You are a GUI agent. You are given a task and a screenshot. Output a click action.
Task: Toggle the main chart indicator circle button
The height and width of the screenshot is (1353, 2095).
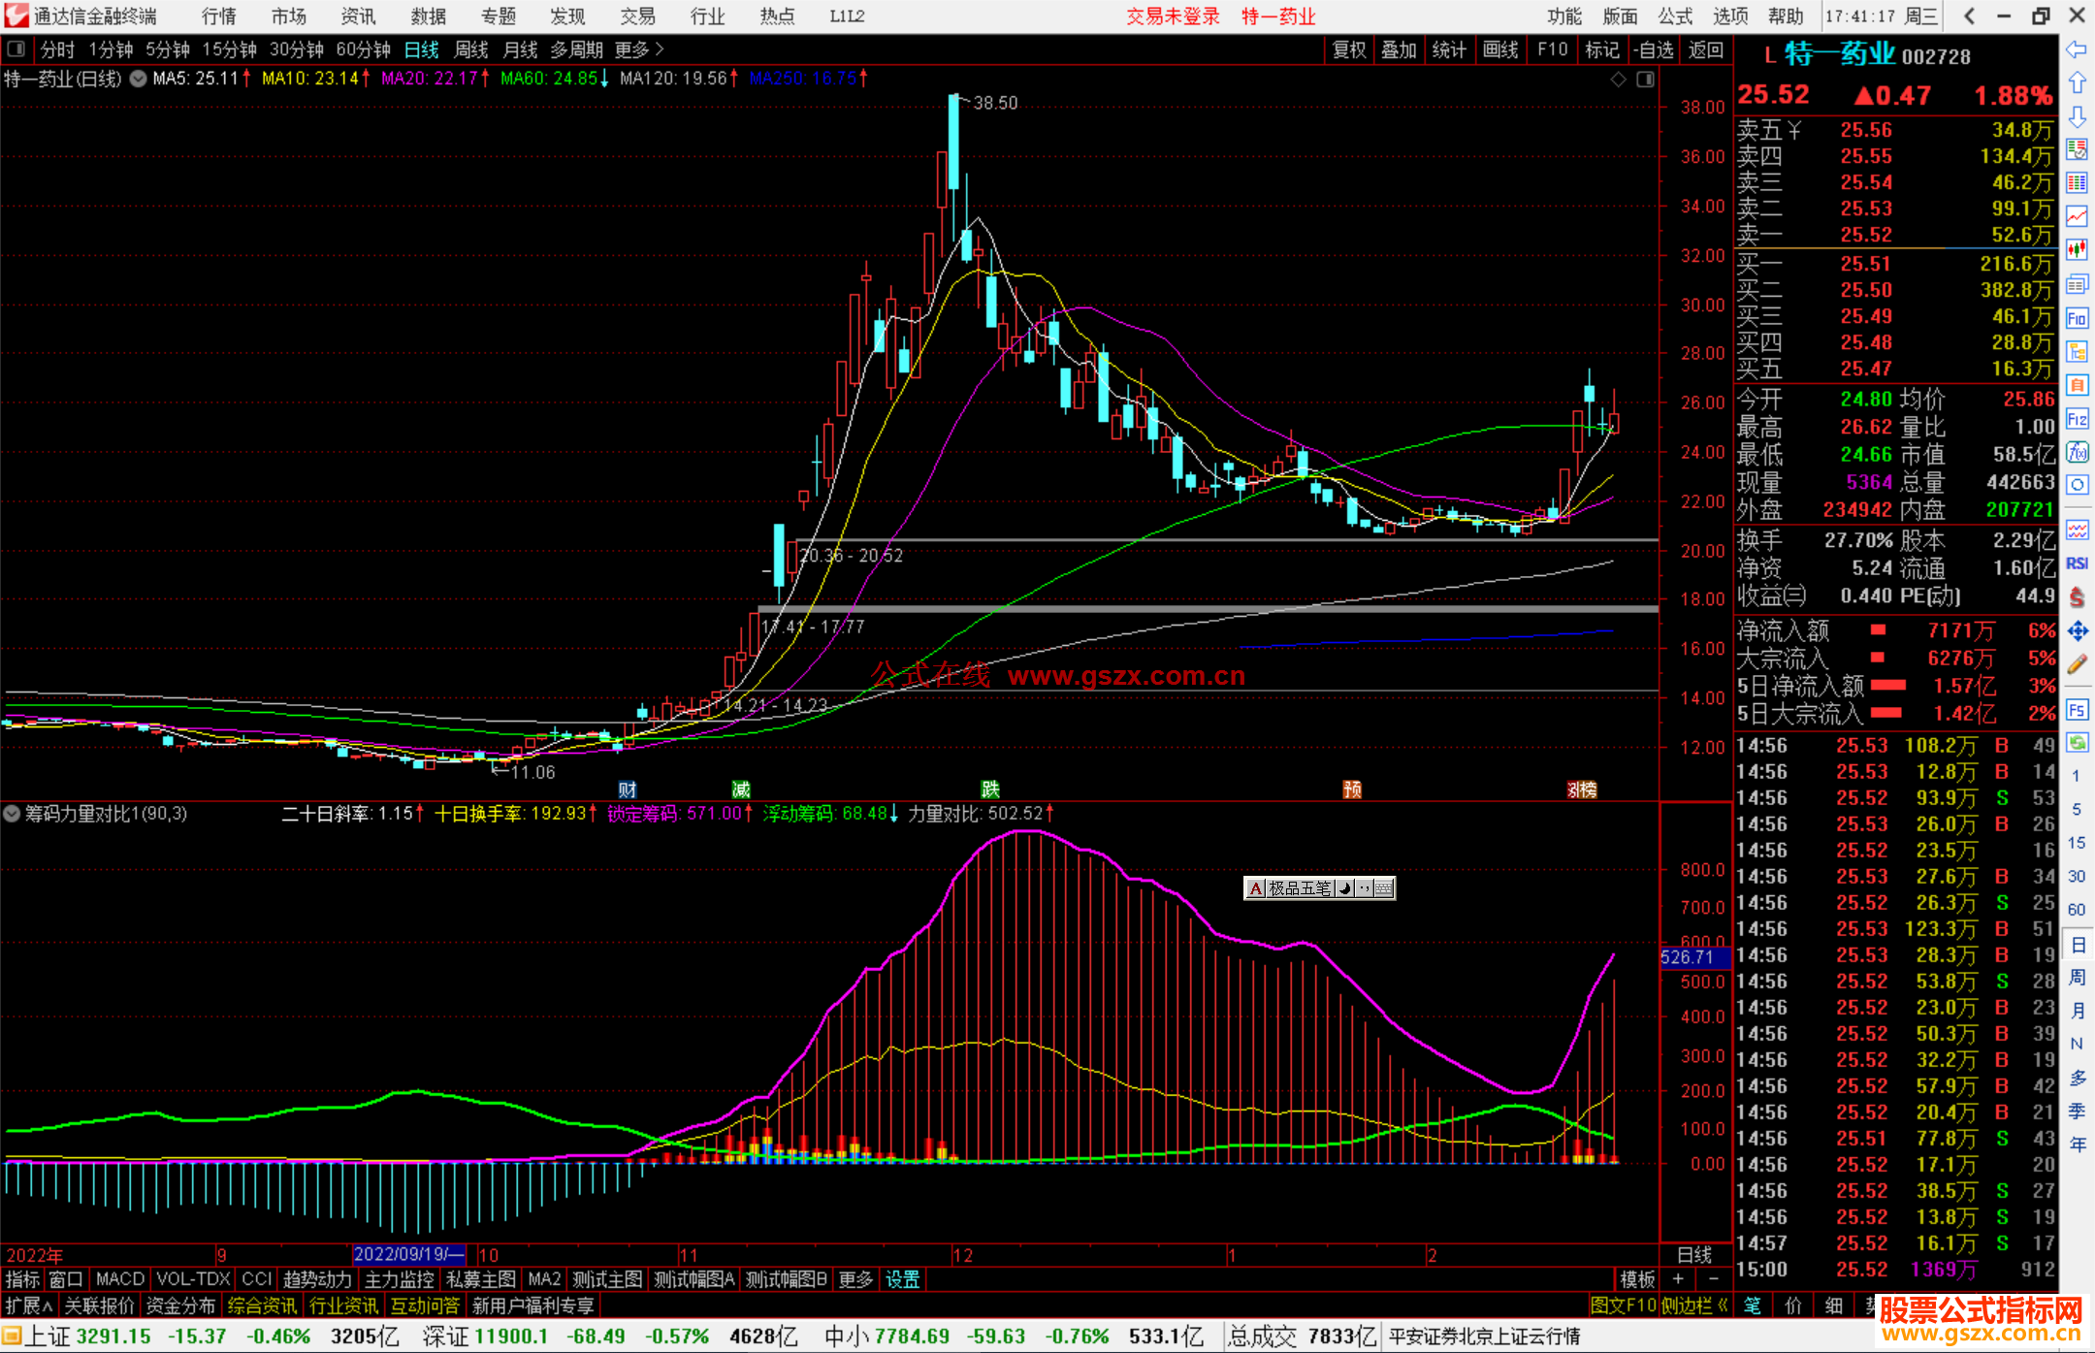point(139,79)
